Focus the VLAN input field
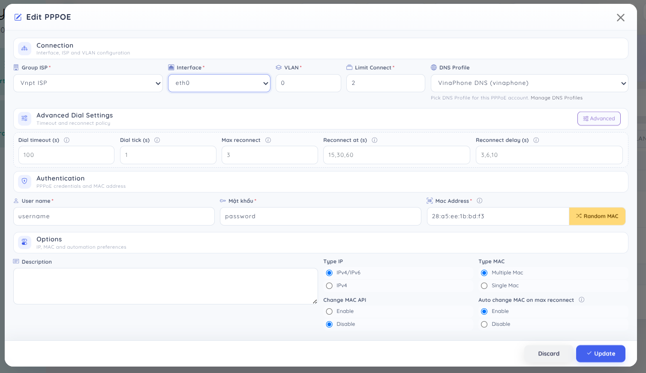Screen dimensions: 646x373 click(308, 83)
